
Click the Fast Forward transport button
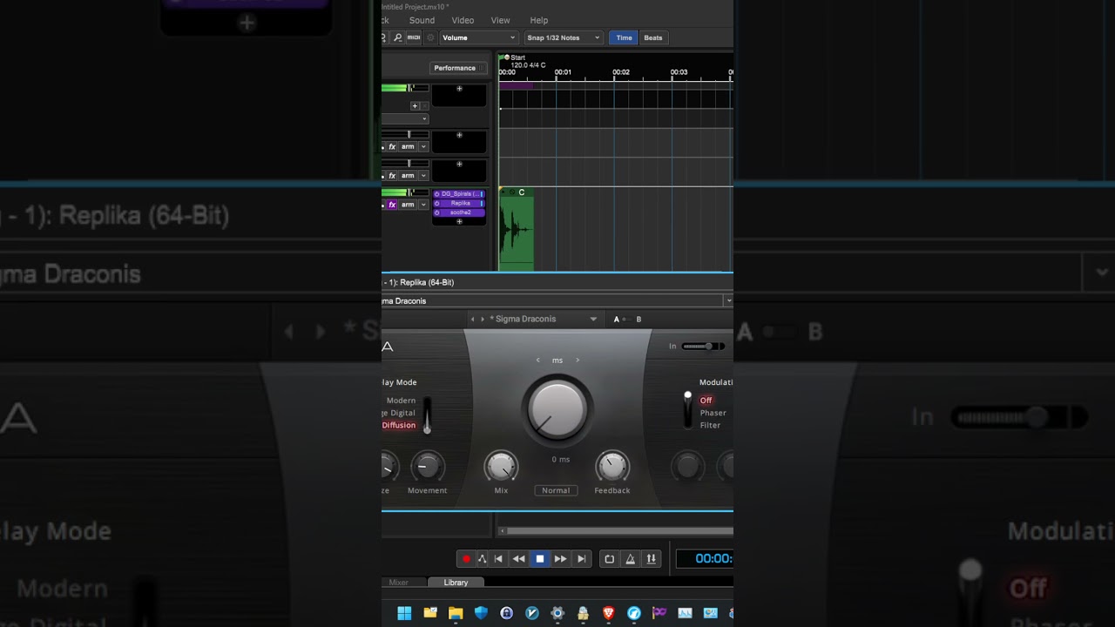tap(561, 559)
